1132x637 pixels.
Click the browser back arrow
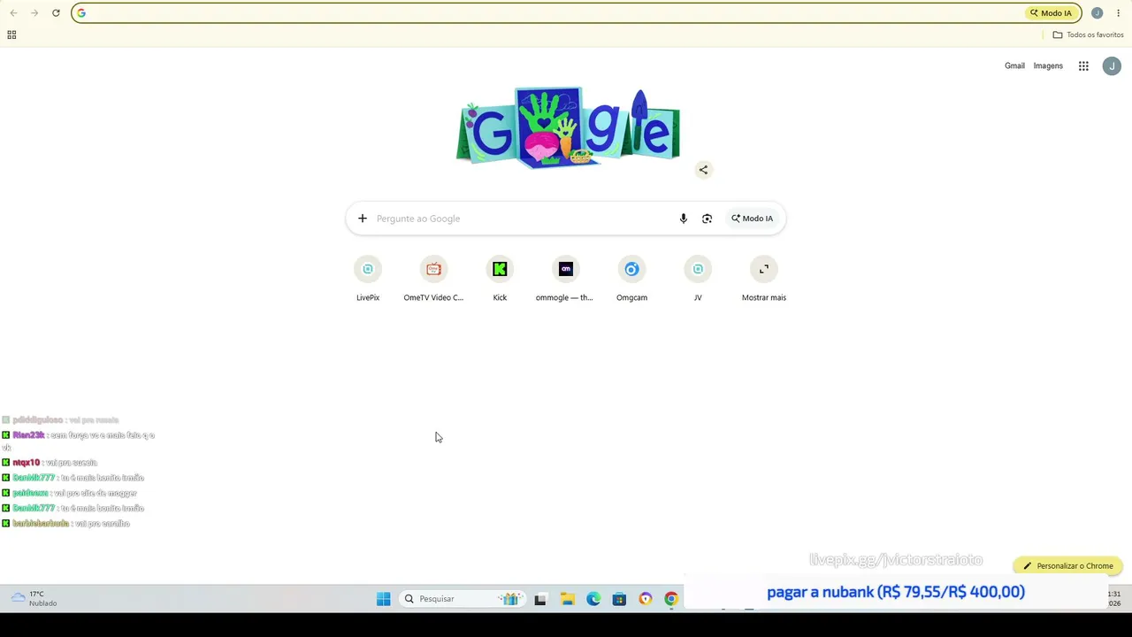(13, 13)
